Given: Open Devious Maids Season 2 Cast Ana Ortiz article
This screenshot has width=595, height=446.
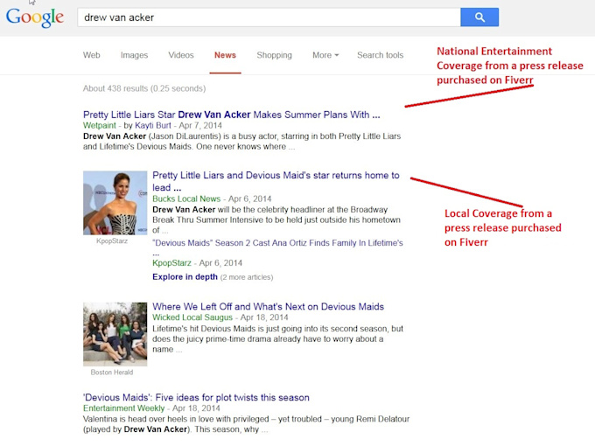Looking at the screenshot, I should click(x=277, y=247).
